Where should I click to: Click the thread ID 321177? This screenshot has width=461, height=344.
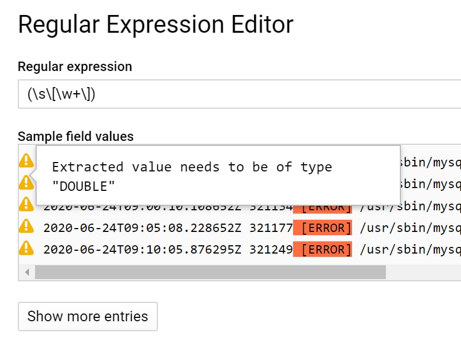pyautogui.click(x=271, y=228)
